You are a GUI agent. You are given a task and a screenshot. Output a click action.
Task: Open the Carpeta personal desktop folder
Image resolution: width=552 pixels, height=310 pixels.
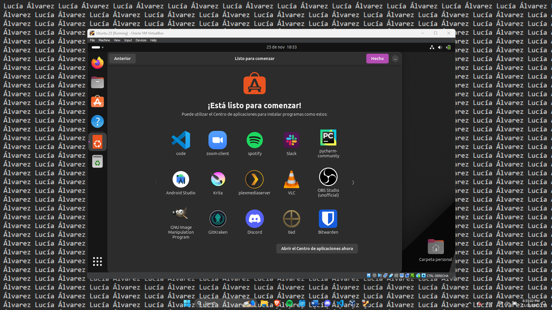pos(436,247)
